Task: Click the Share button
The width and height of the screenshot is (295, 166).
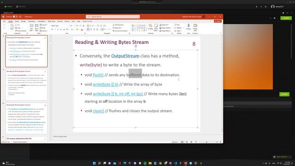Action: tap(218, 21)
